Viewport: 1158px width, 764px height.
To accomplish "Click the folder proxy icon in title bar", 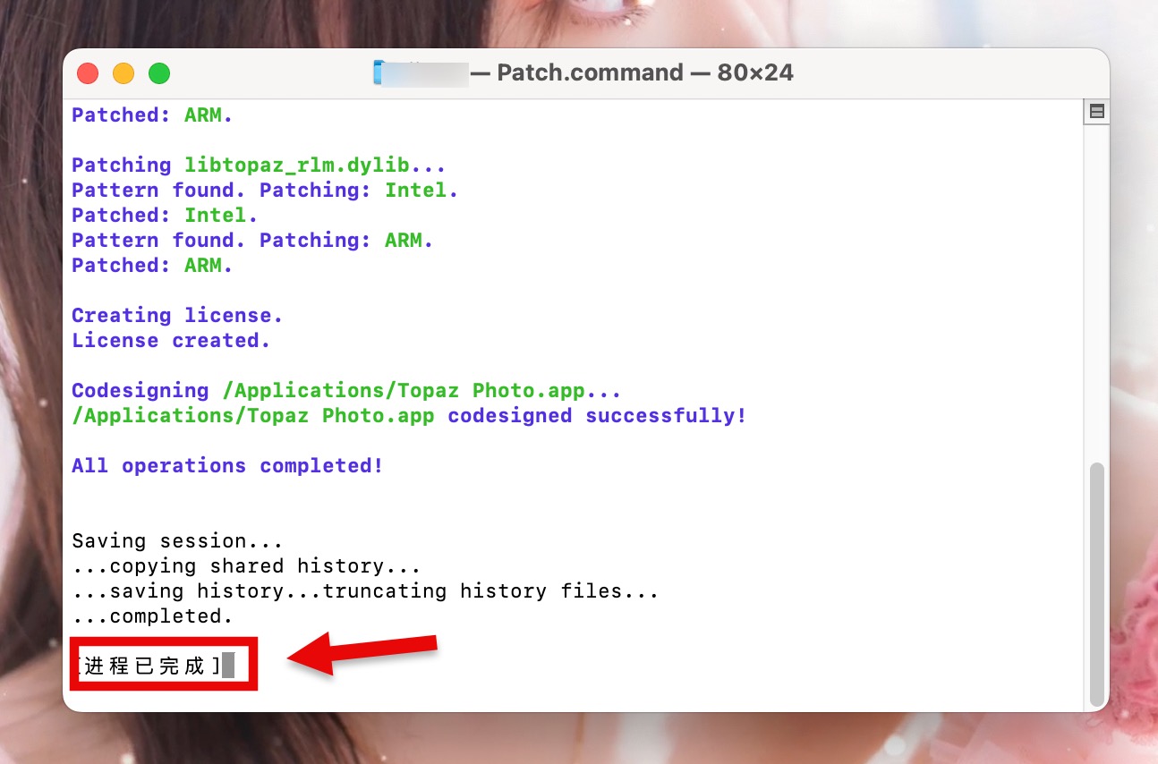I will point(379,72).
